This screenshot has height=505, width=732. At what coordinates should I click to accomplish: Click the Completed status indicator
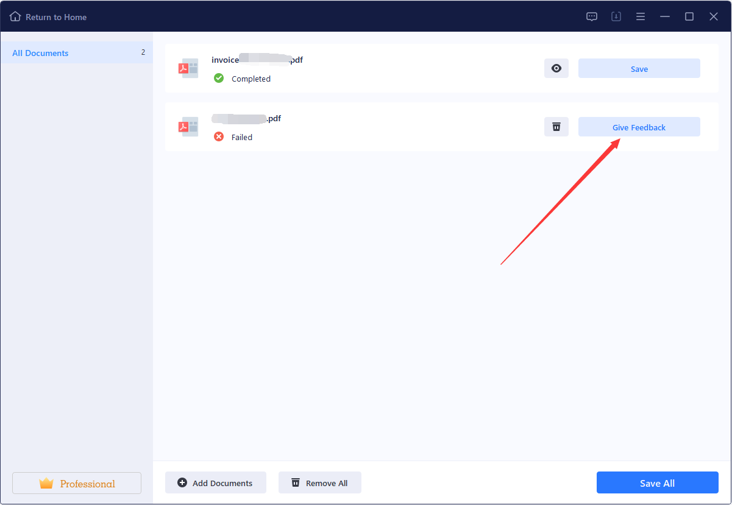[x=218, y=78]
